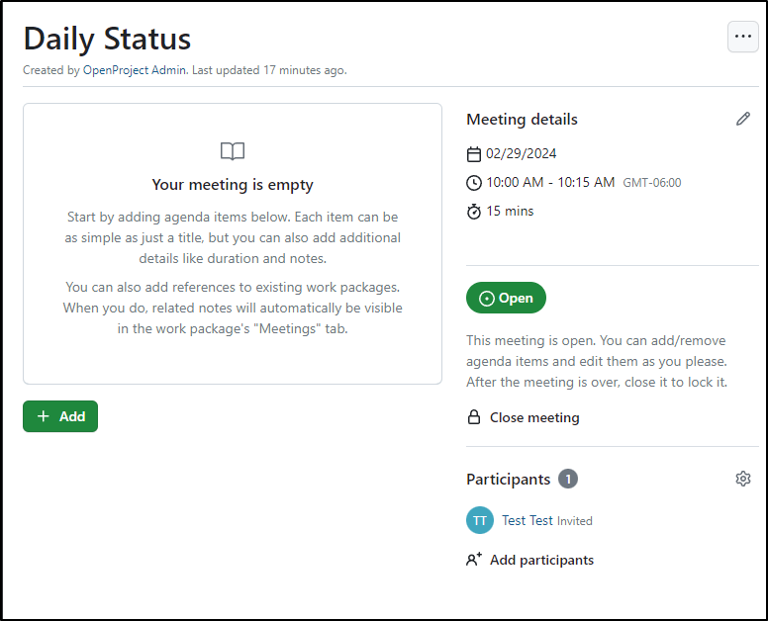Select Close meeting to lock it

(534, 417)
